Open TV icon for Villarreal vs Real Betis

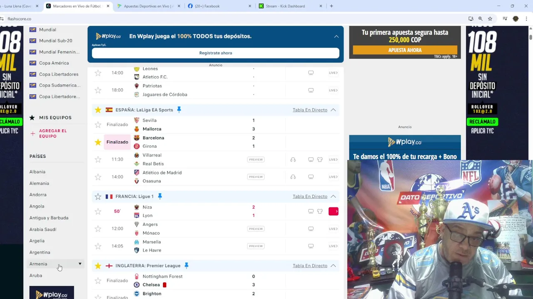tap(311, 159)
